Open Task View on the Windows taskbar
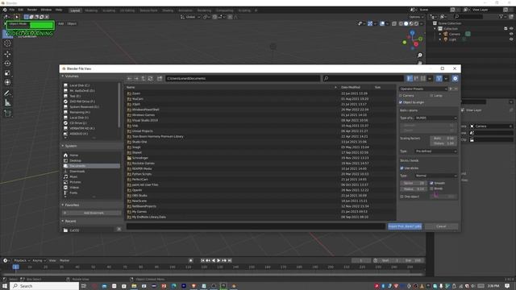The width and height of the screenshot is (516, 290). tap(84, 286)
